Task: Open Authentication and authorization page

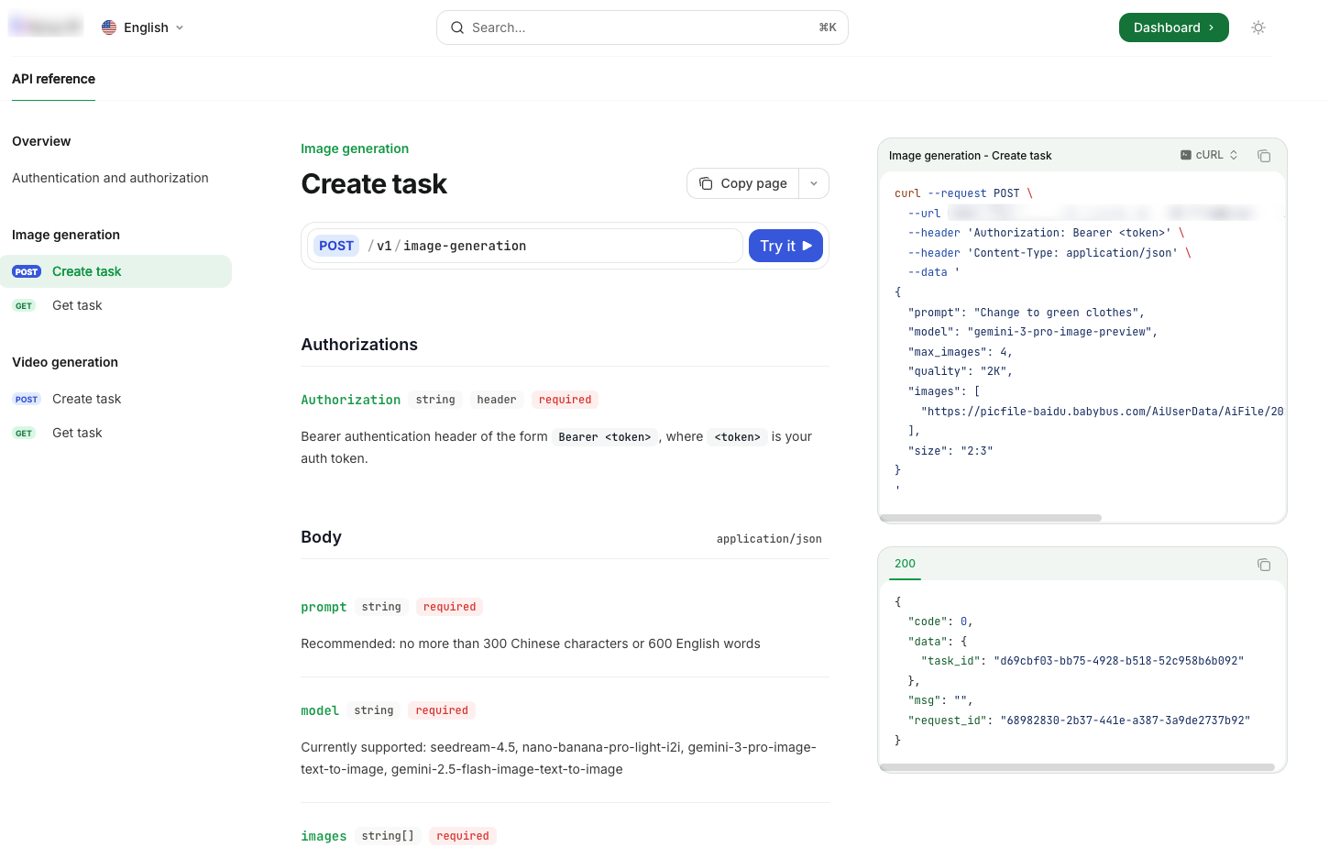Action: [x=110, y=178]
